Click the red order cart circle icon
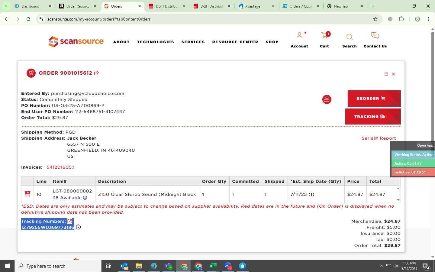The image size is (435, 272). [31, 73]
